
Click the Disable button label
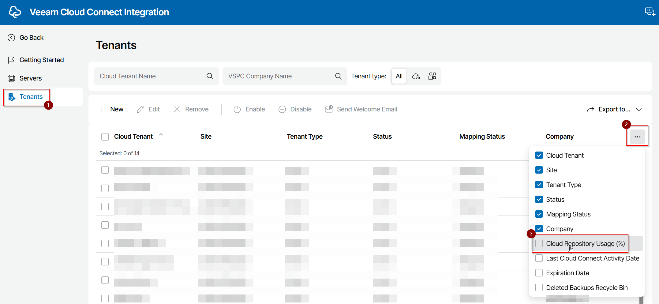(x=301, y=109)
